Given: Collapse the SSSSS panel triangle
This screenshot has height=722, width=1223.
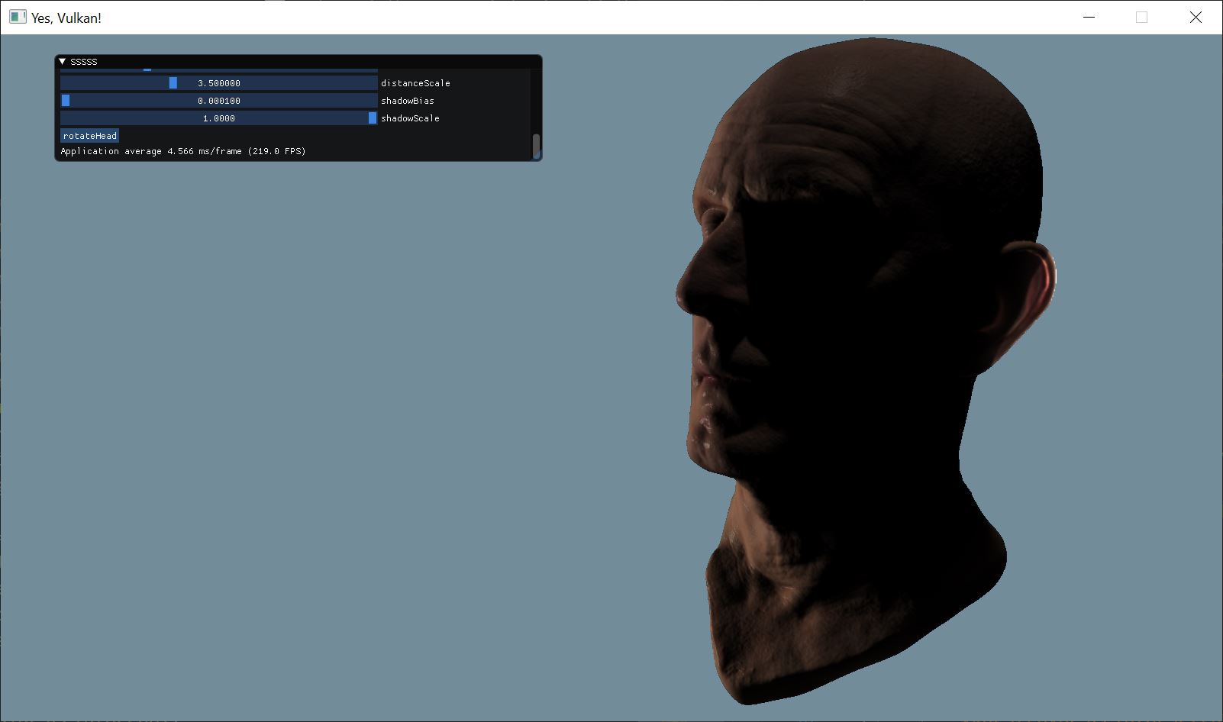Looking at the screenshot, I should [x=63, y=61].
